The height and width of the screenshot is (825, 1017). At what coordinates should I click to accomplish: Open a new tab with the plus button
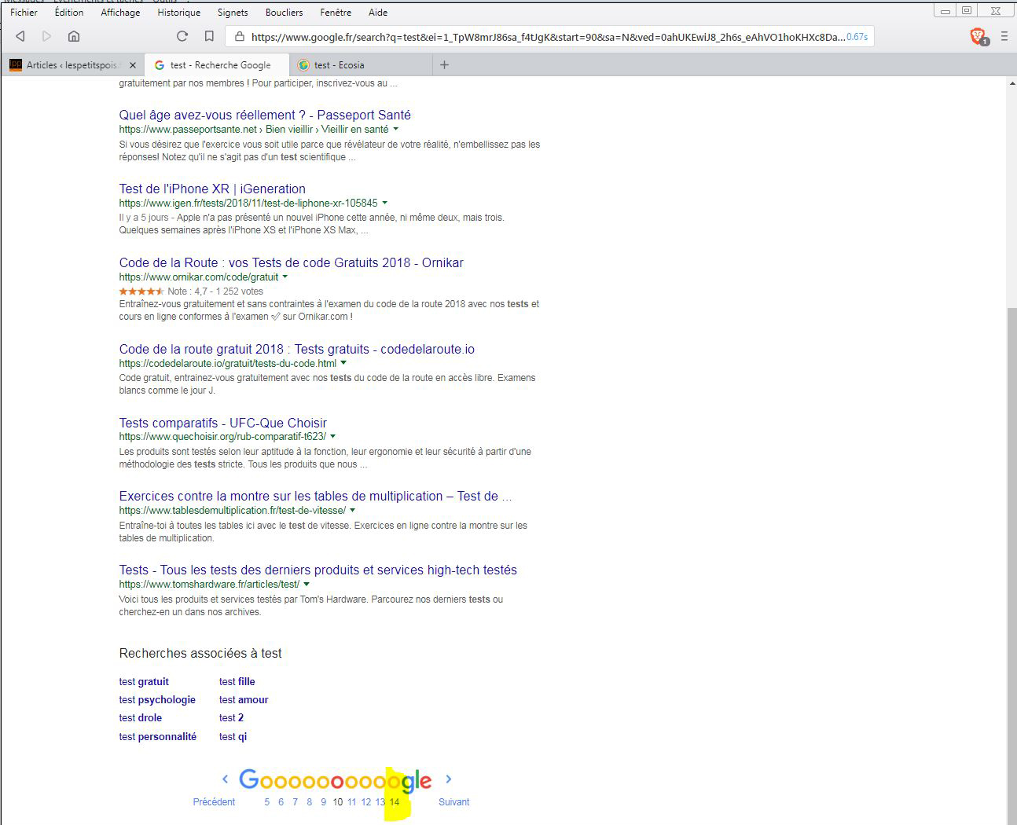coord(444,65)
